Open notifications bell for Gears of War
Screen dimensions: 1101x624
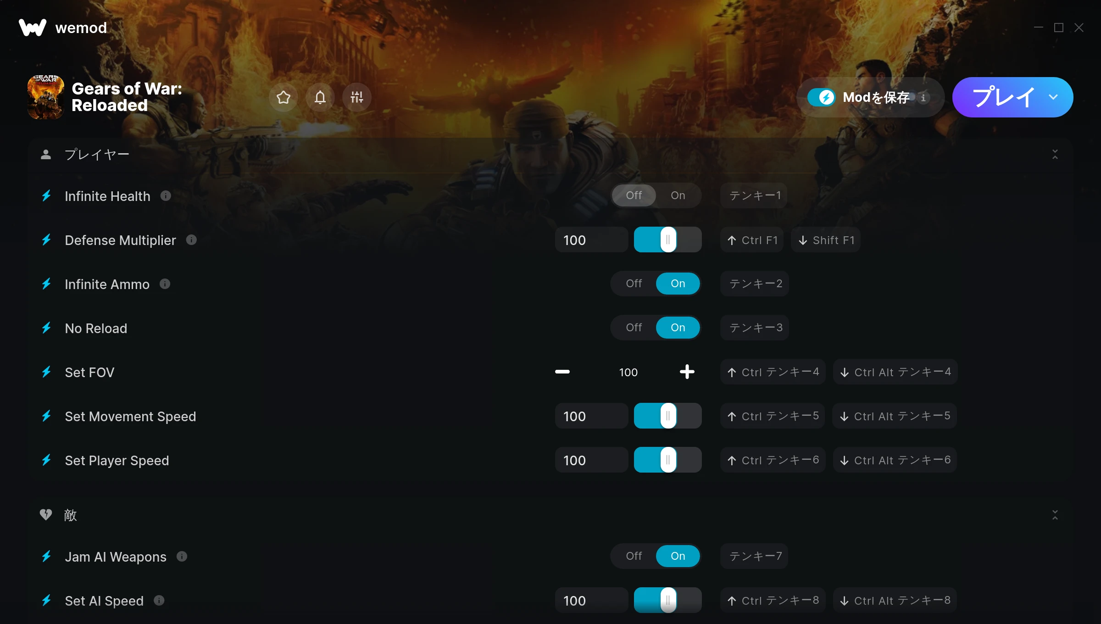click(320, 97)
